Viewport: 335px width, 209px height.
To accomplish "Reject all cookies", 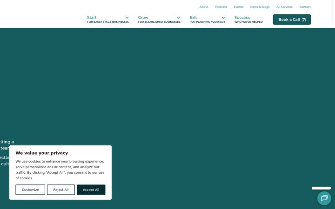I will 61,189.
